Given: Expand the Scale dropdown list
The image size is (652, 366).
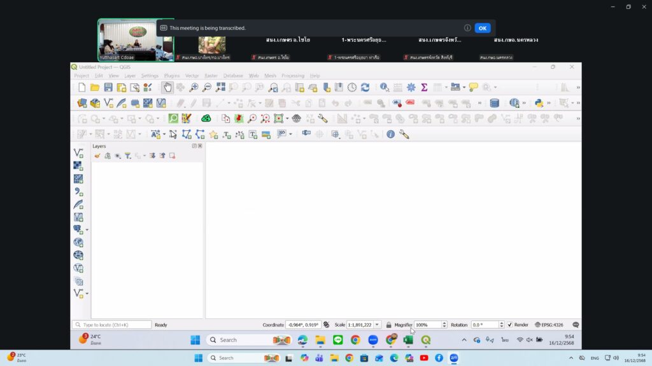Looking at the screenshot, I should pyautogui.click(x=378, y=325).
